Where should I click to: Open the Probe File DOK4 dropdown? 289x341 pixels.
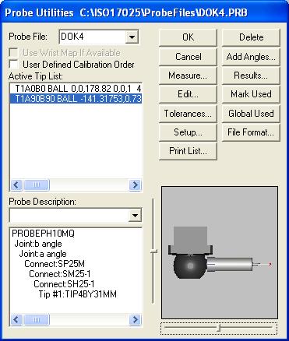pos(132,37)
